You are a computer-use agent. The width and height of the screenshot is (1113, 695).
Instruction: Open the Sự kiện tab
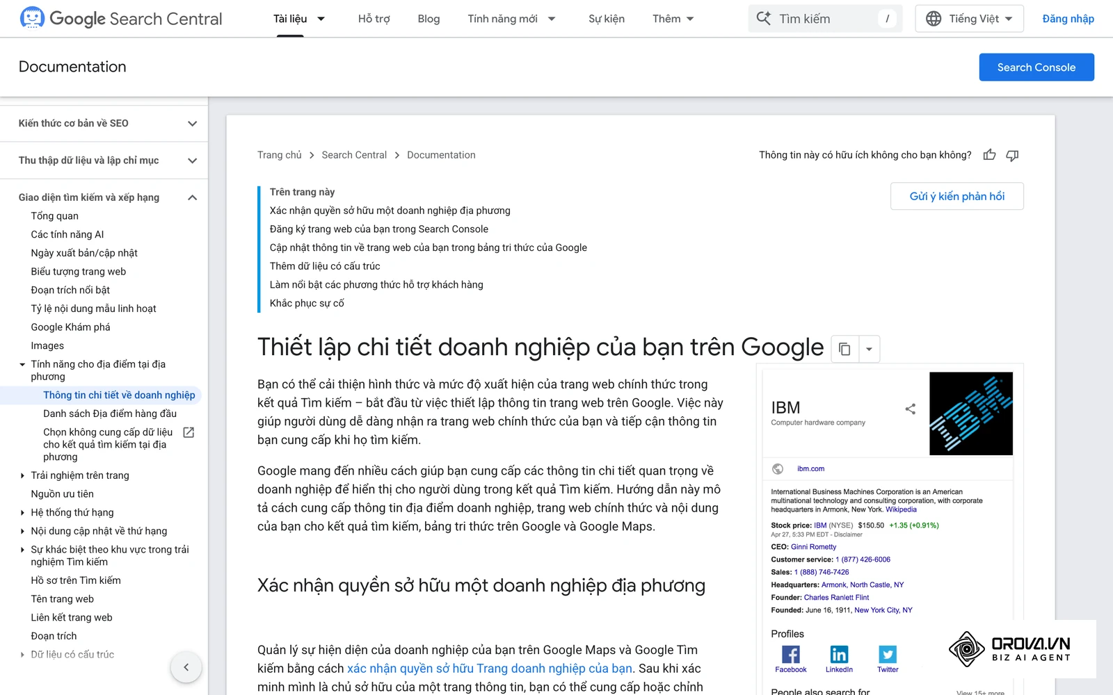607,19
